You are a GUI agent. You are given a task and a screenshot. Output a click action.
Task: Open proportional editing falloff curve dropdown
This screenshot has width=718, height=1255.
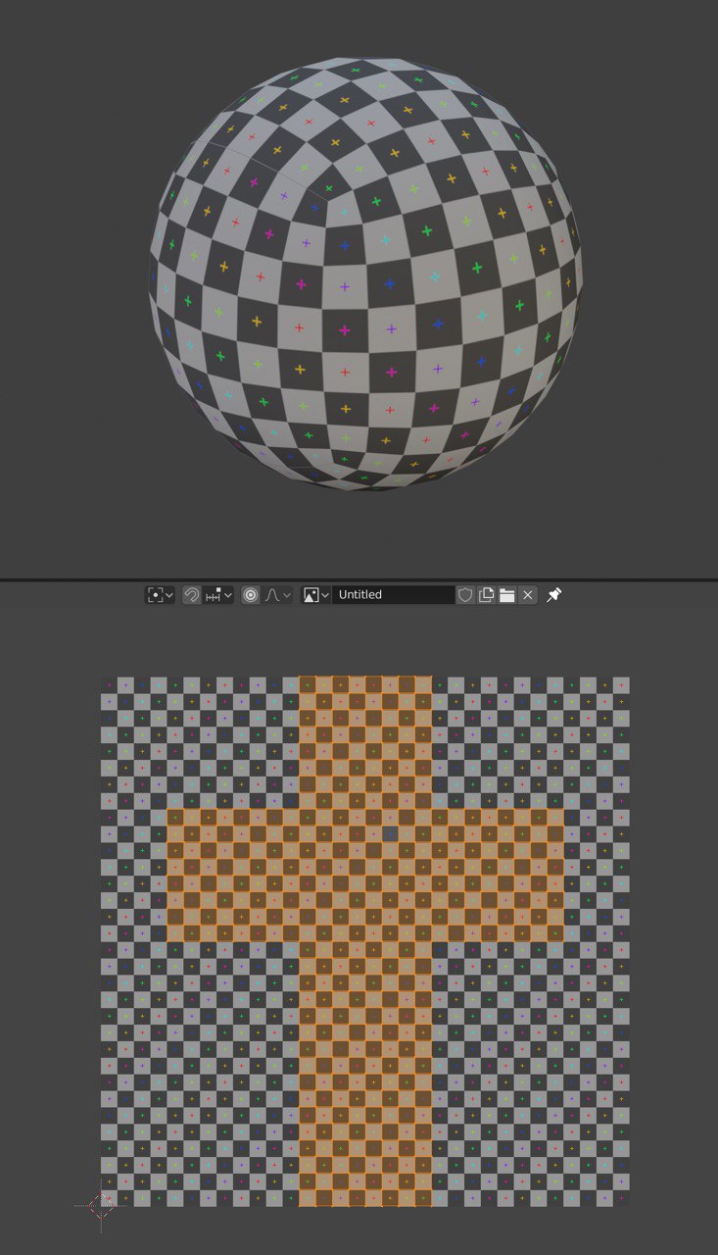[278, 595]
